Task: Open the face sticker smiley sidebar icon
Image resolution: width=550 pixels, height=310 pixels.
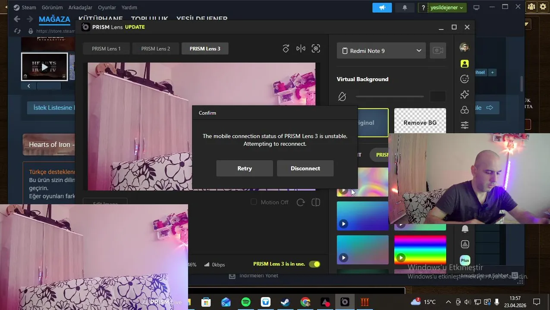Action: point(465,79)
